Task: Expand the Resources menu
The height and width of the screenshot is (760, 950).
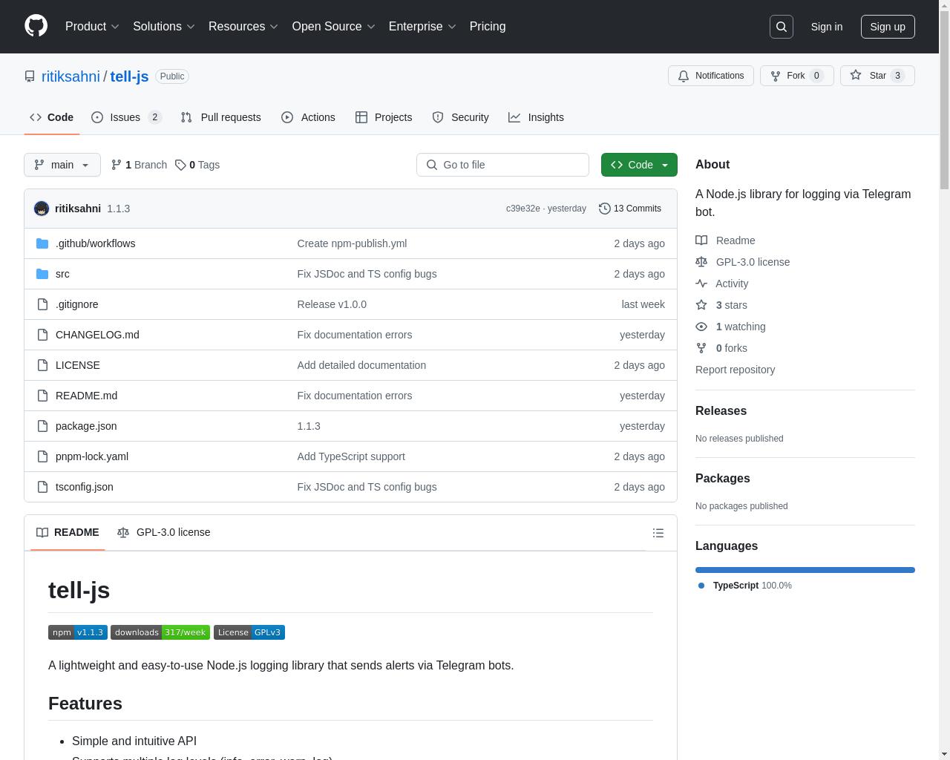Action: coord(243,27)
